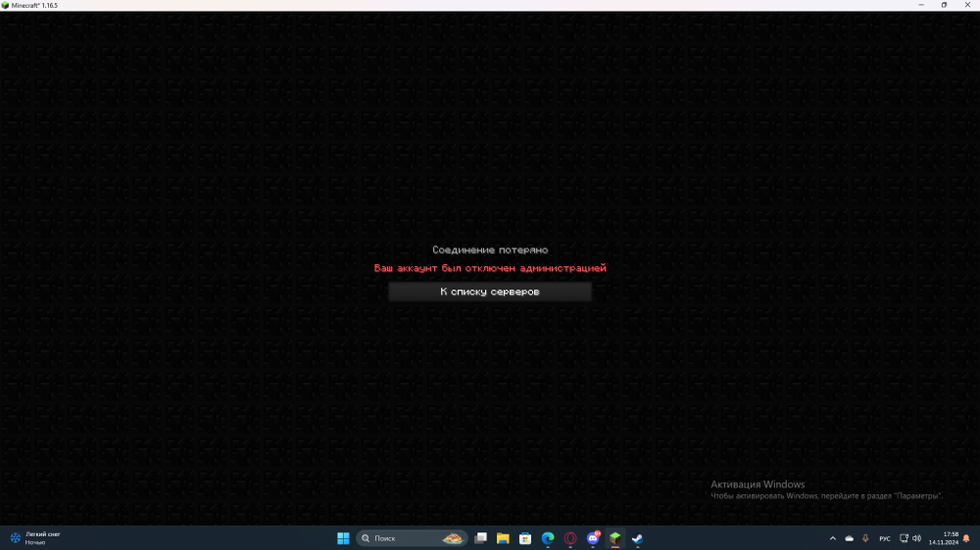The width and height of the screenshot is (980, 550).
Task: Click the taskbar search field 'Поиск'
Action: [412, 538]
